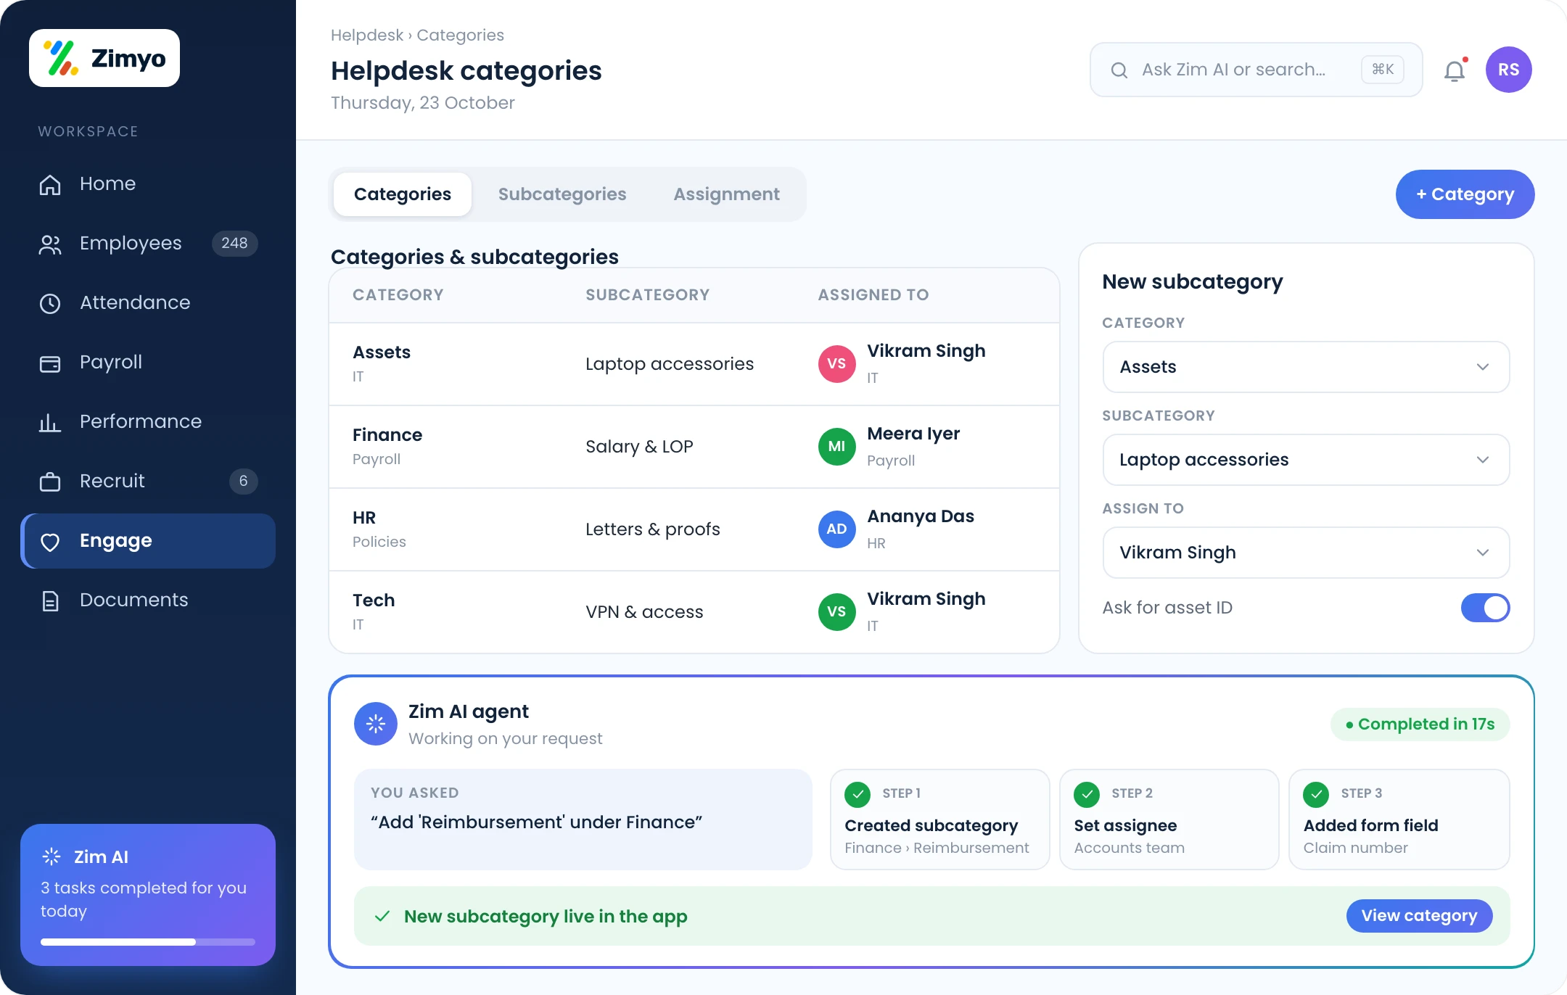Go to Employees in the sidebar

point(148,243)
